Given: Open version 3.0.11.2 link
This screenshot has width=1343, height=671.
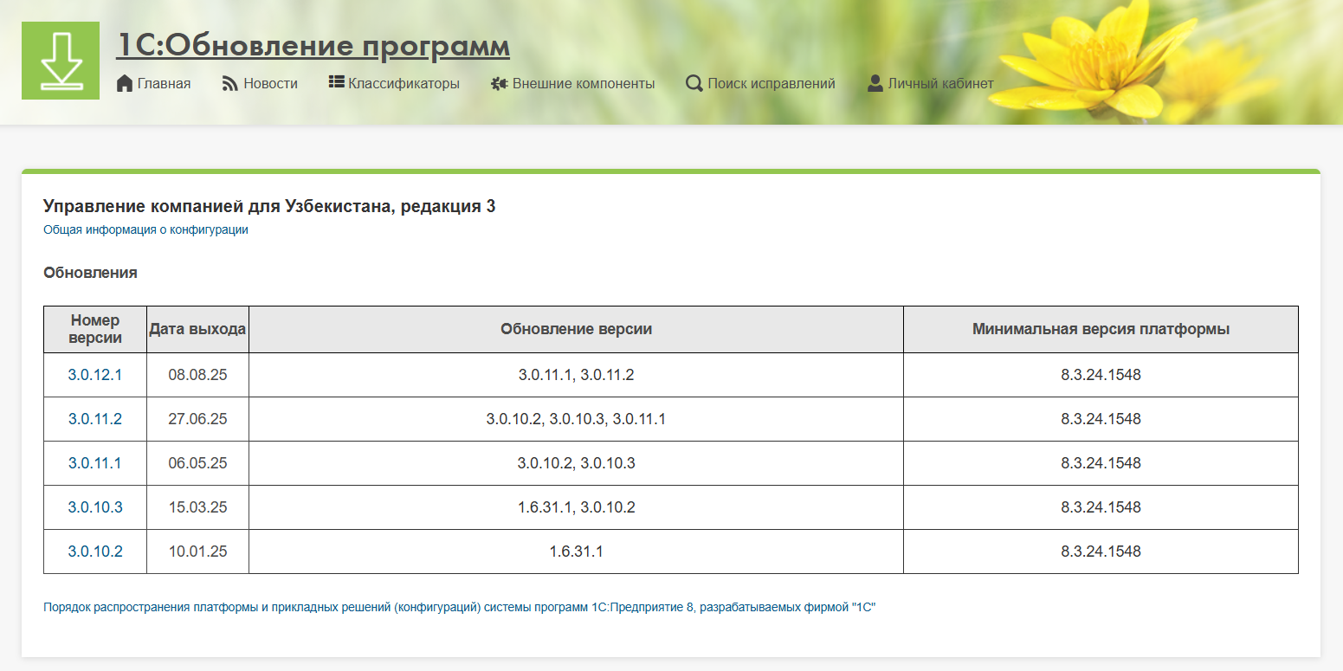Looking at the screenshot, I should pyautogui.click(x=95, y=419).
